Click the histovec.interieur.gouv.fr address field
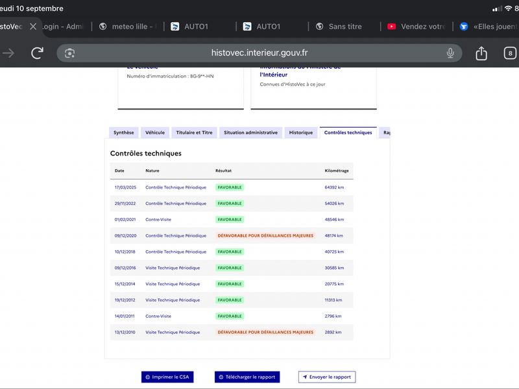 [x=259, y=53]
